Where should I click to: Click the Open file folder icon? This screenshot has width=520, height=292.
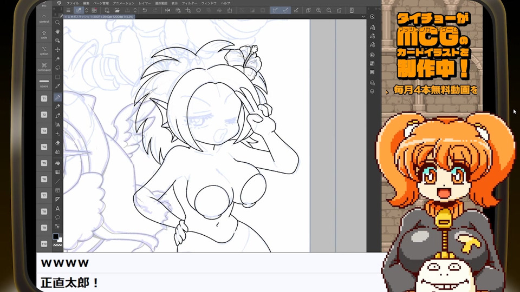click(117, 10)
